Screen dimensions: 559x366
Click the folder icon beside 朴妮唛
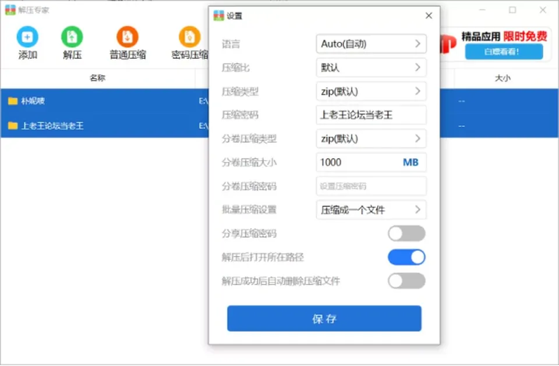13,101
